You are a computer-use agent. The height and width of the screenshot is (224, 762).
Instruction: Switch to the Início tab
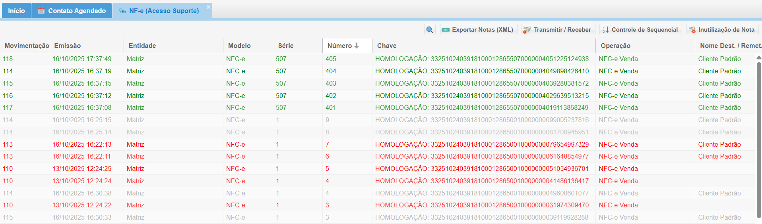pos(16,11)
